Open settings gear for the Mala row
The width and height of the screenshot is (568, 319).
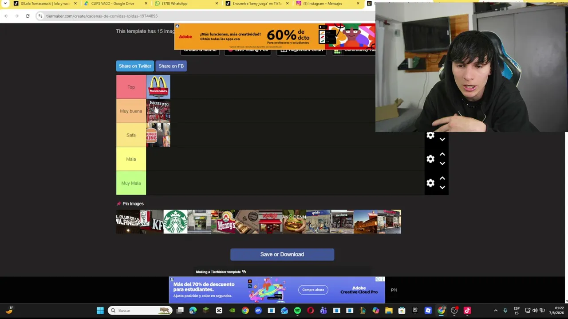(x=430, y=159)
